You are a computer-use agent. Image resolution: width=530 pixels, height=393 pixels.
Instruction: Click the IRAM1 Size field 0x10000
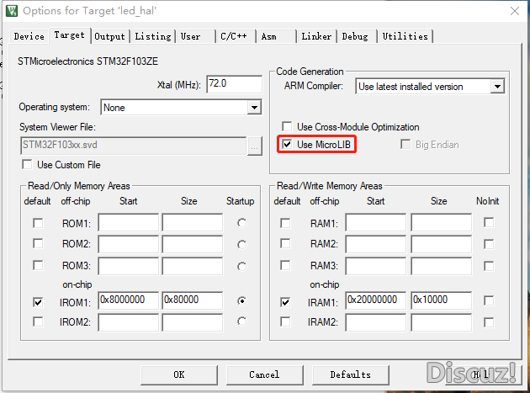441,300
